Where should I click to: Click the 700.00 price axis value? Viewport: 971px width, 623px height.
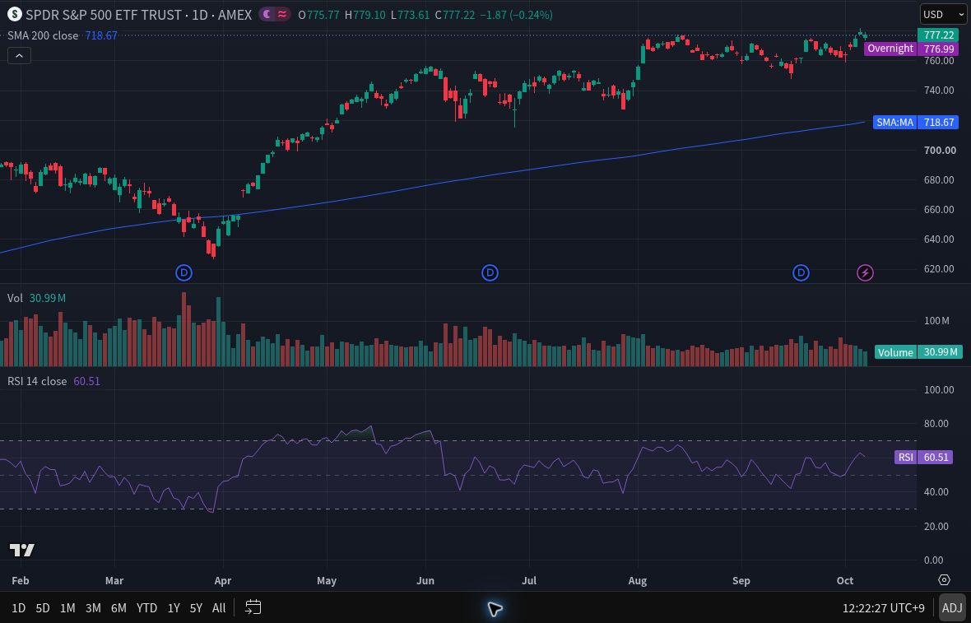940,150
